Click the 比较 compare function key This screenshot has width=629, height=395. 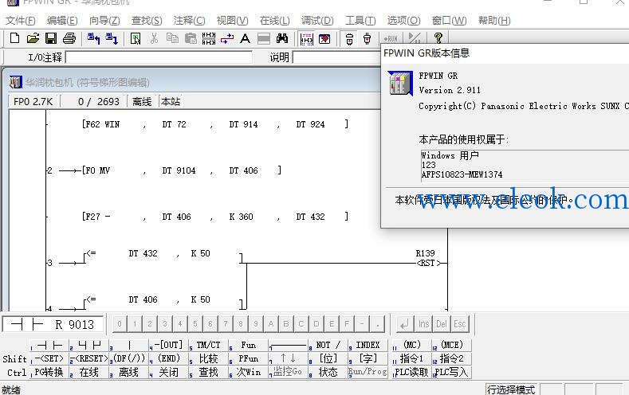[x=208, y=358]
